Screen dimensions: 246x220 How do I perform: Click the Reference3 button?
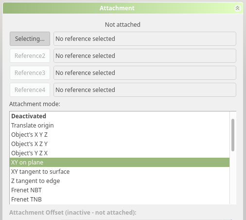click(x=30, y=73)
